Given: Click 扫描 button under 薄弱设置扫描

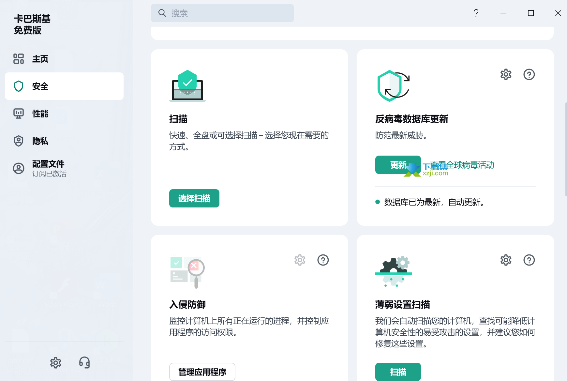Looking at the screenshot, I should (398, 372).
